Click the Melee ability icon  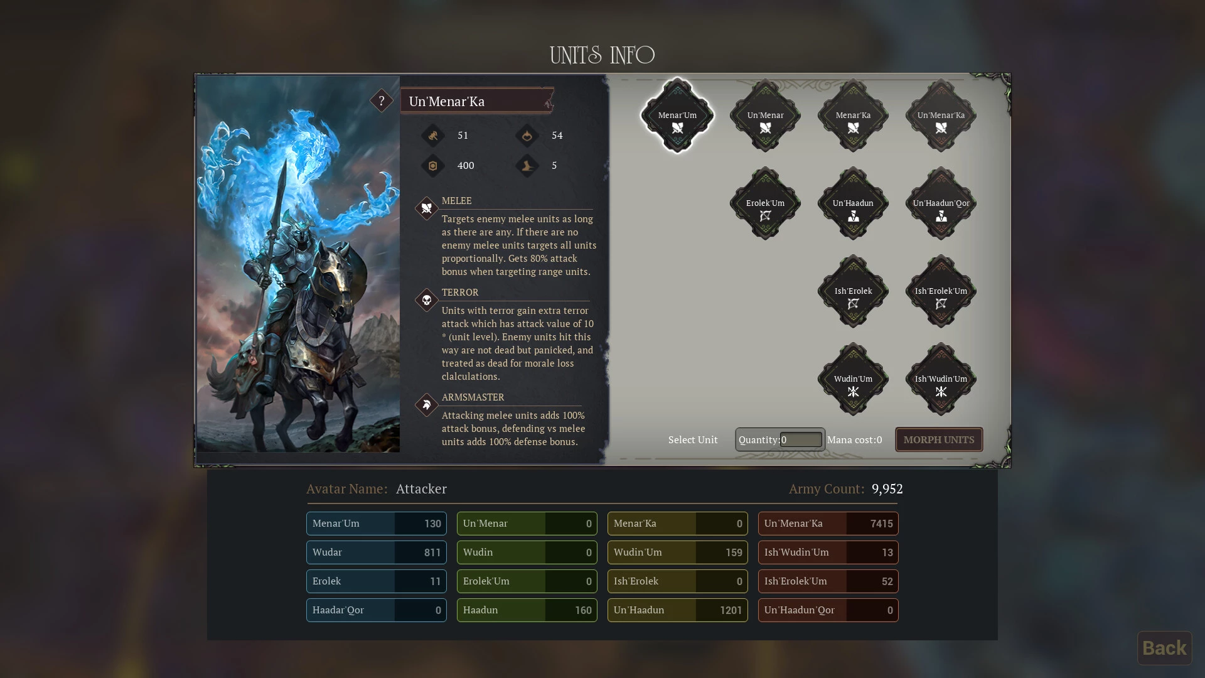[427, 208]
